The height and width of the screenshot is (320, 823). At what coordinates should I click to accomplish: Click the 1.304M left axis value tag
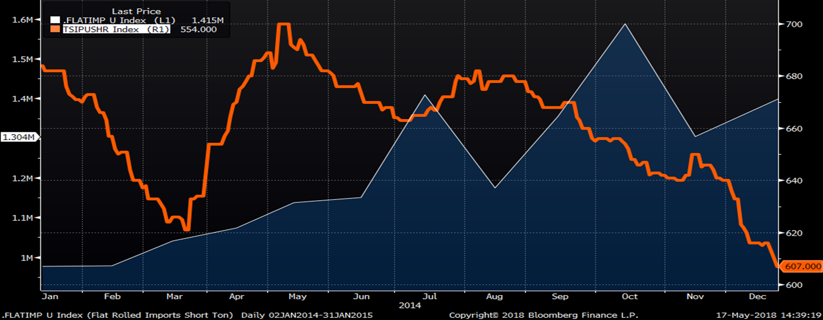pyautogui.click(x=19, y=137)
